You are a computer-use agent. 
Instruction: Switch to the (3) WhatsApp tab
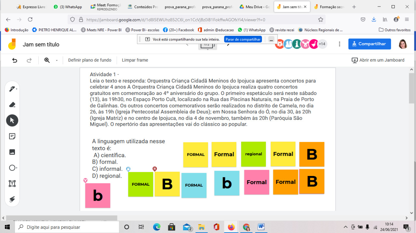68,7
